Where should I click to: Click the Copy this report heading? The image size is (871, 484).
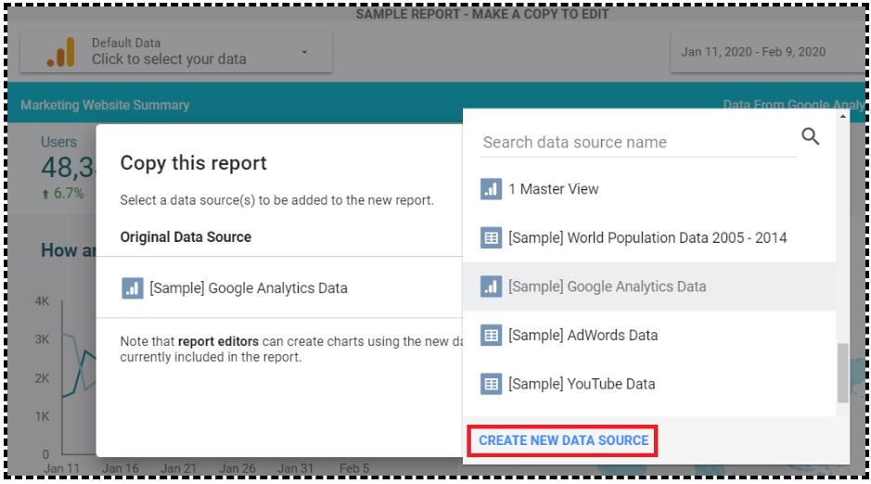pyautogui.click(x=193, y=163)
